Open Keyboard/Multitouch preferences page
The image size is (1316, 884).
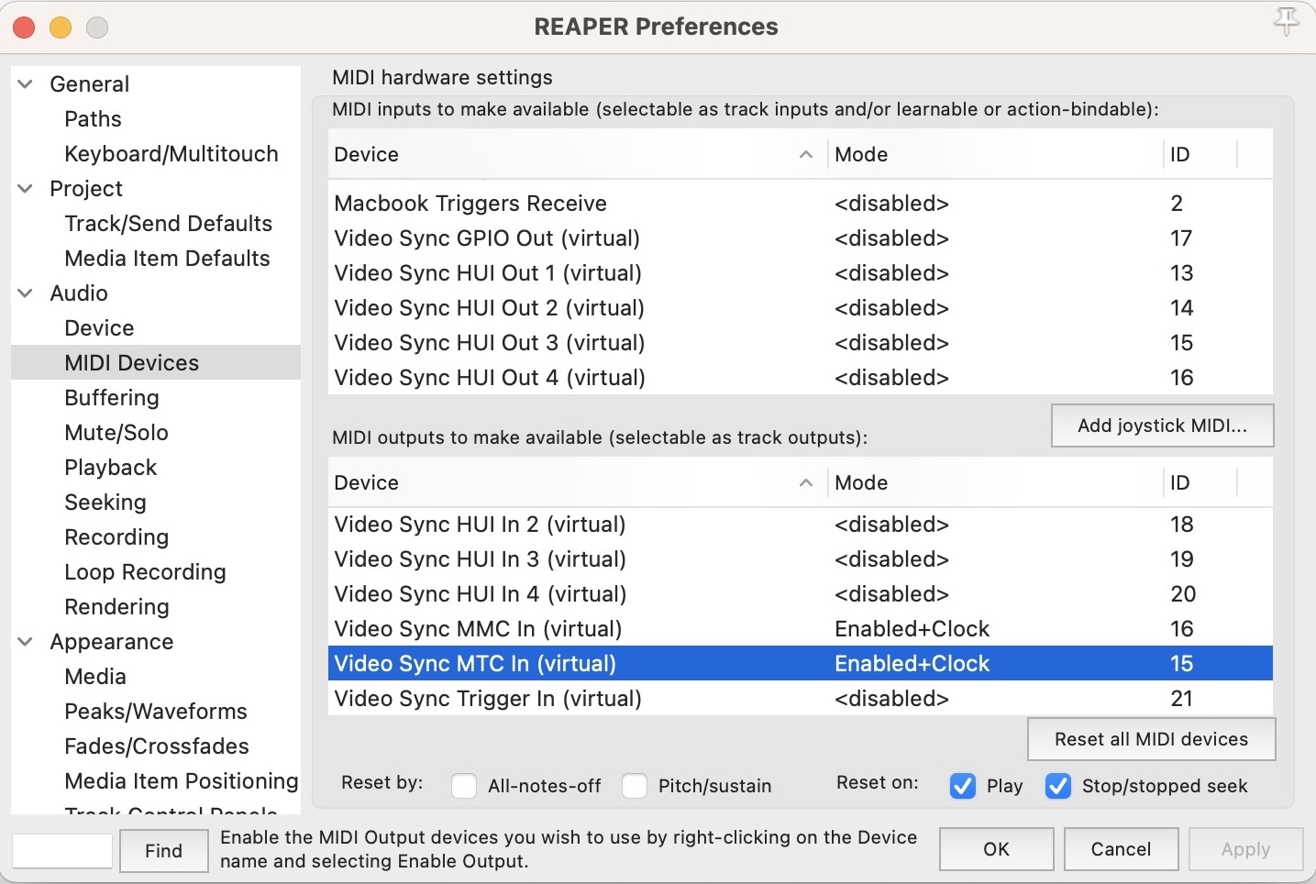[x=171, y=154]
